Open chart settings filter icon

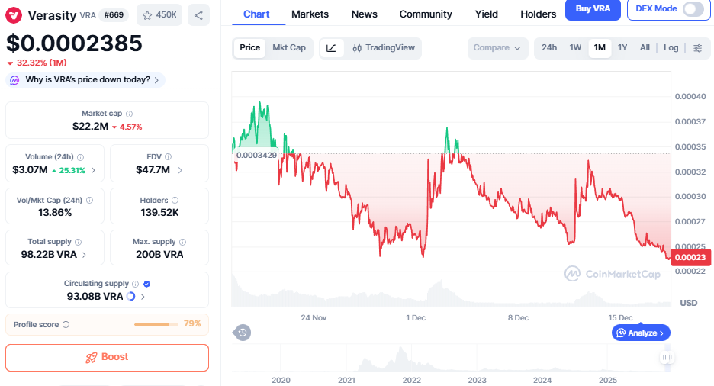[x=697, y=48]
